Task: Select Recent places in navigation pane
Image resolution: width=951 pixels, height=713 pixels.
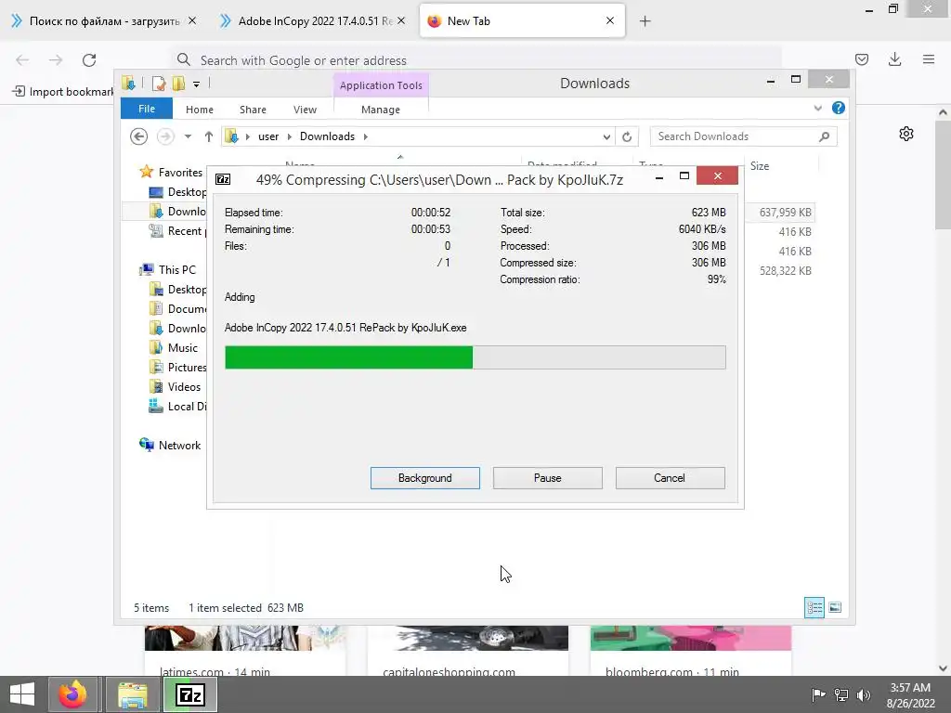Action: tap(177, 231)
